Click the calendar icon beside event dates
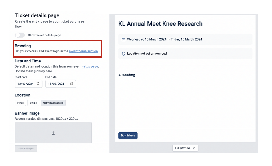 point(123,39)
